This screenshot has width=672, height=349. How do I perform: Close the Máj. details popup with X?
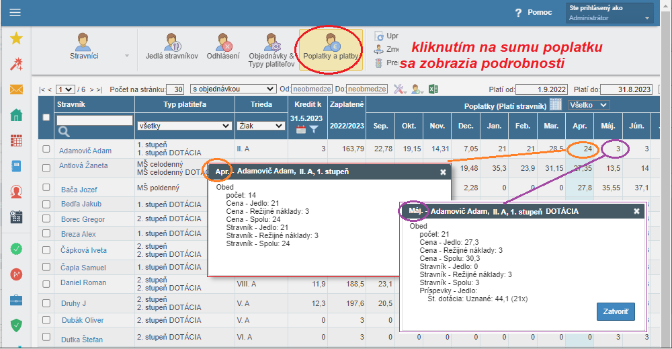pyautogui.click(x=636, y=211)
